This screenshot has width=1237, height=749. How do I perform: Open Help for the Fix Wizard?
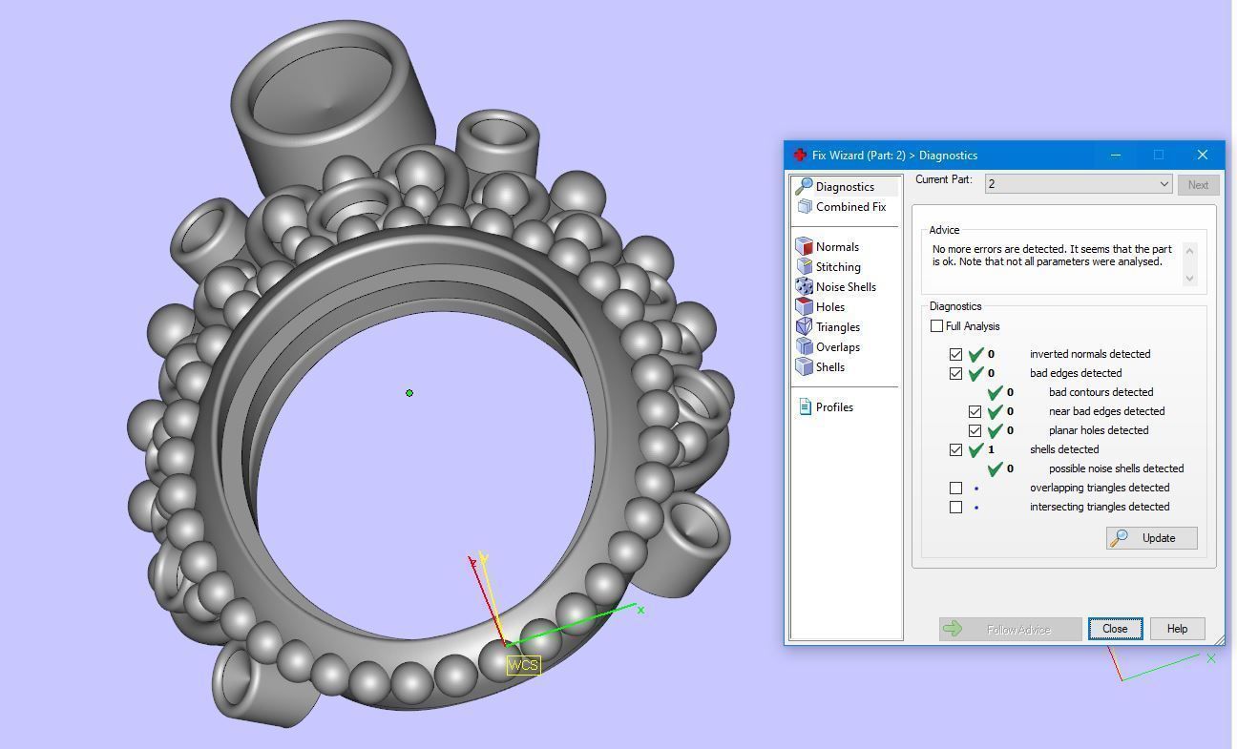(1177, 629)
